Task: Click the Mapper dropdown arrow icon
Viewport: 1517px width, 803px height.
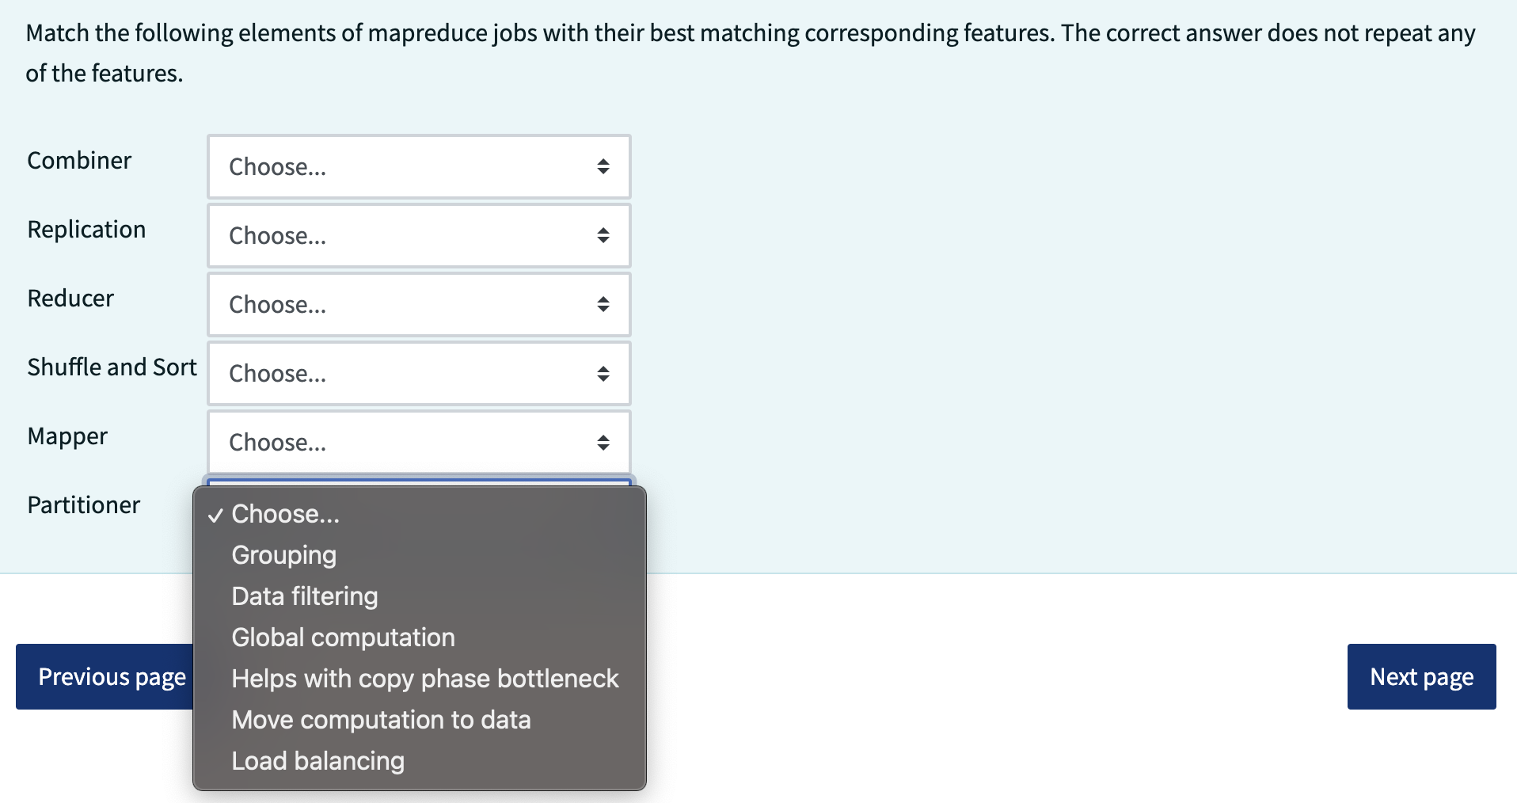Action: coord(603,442)
